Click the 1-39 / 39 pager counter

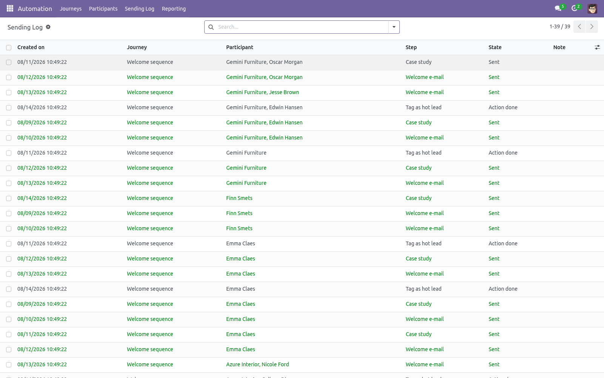coord(560,26)
